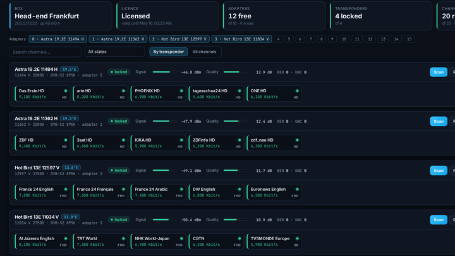Scan the Hot Bird 13E 11034 V transponder
The image size is (455, 256).
pos(439,220)
